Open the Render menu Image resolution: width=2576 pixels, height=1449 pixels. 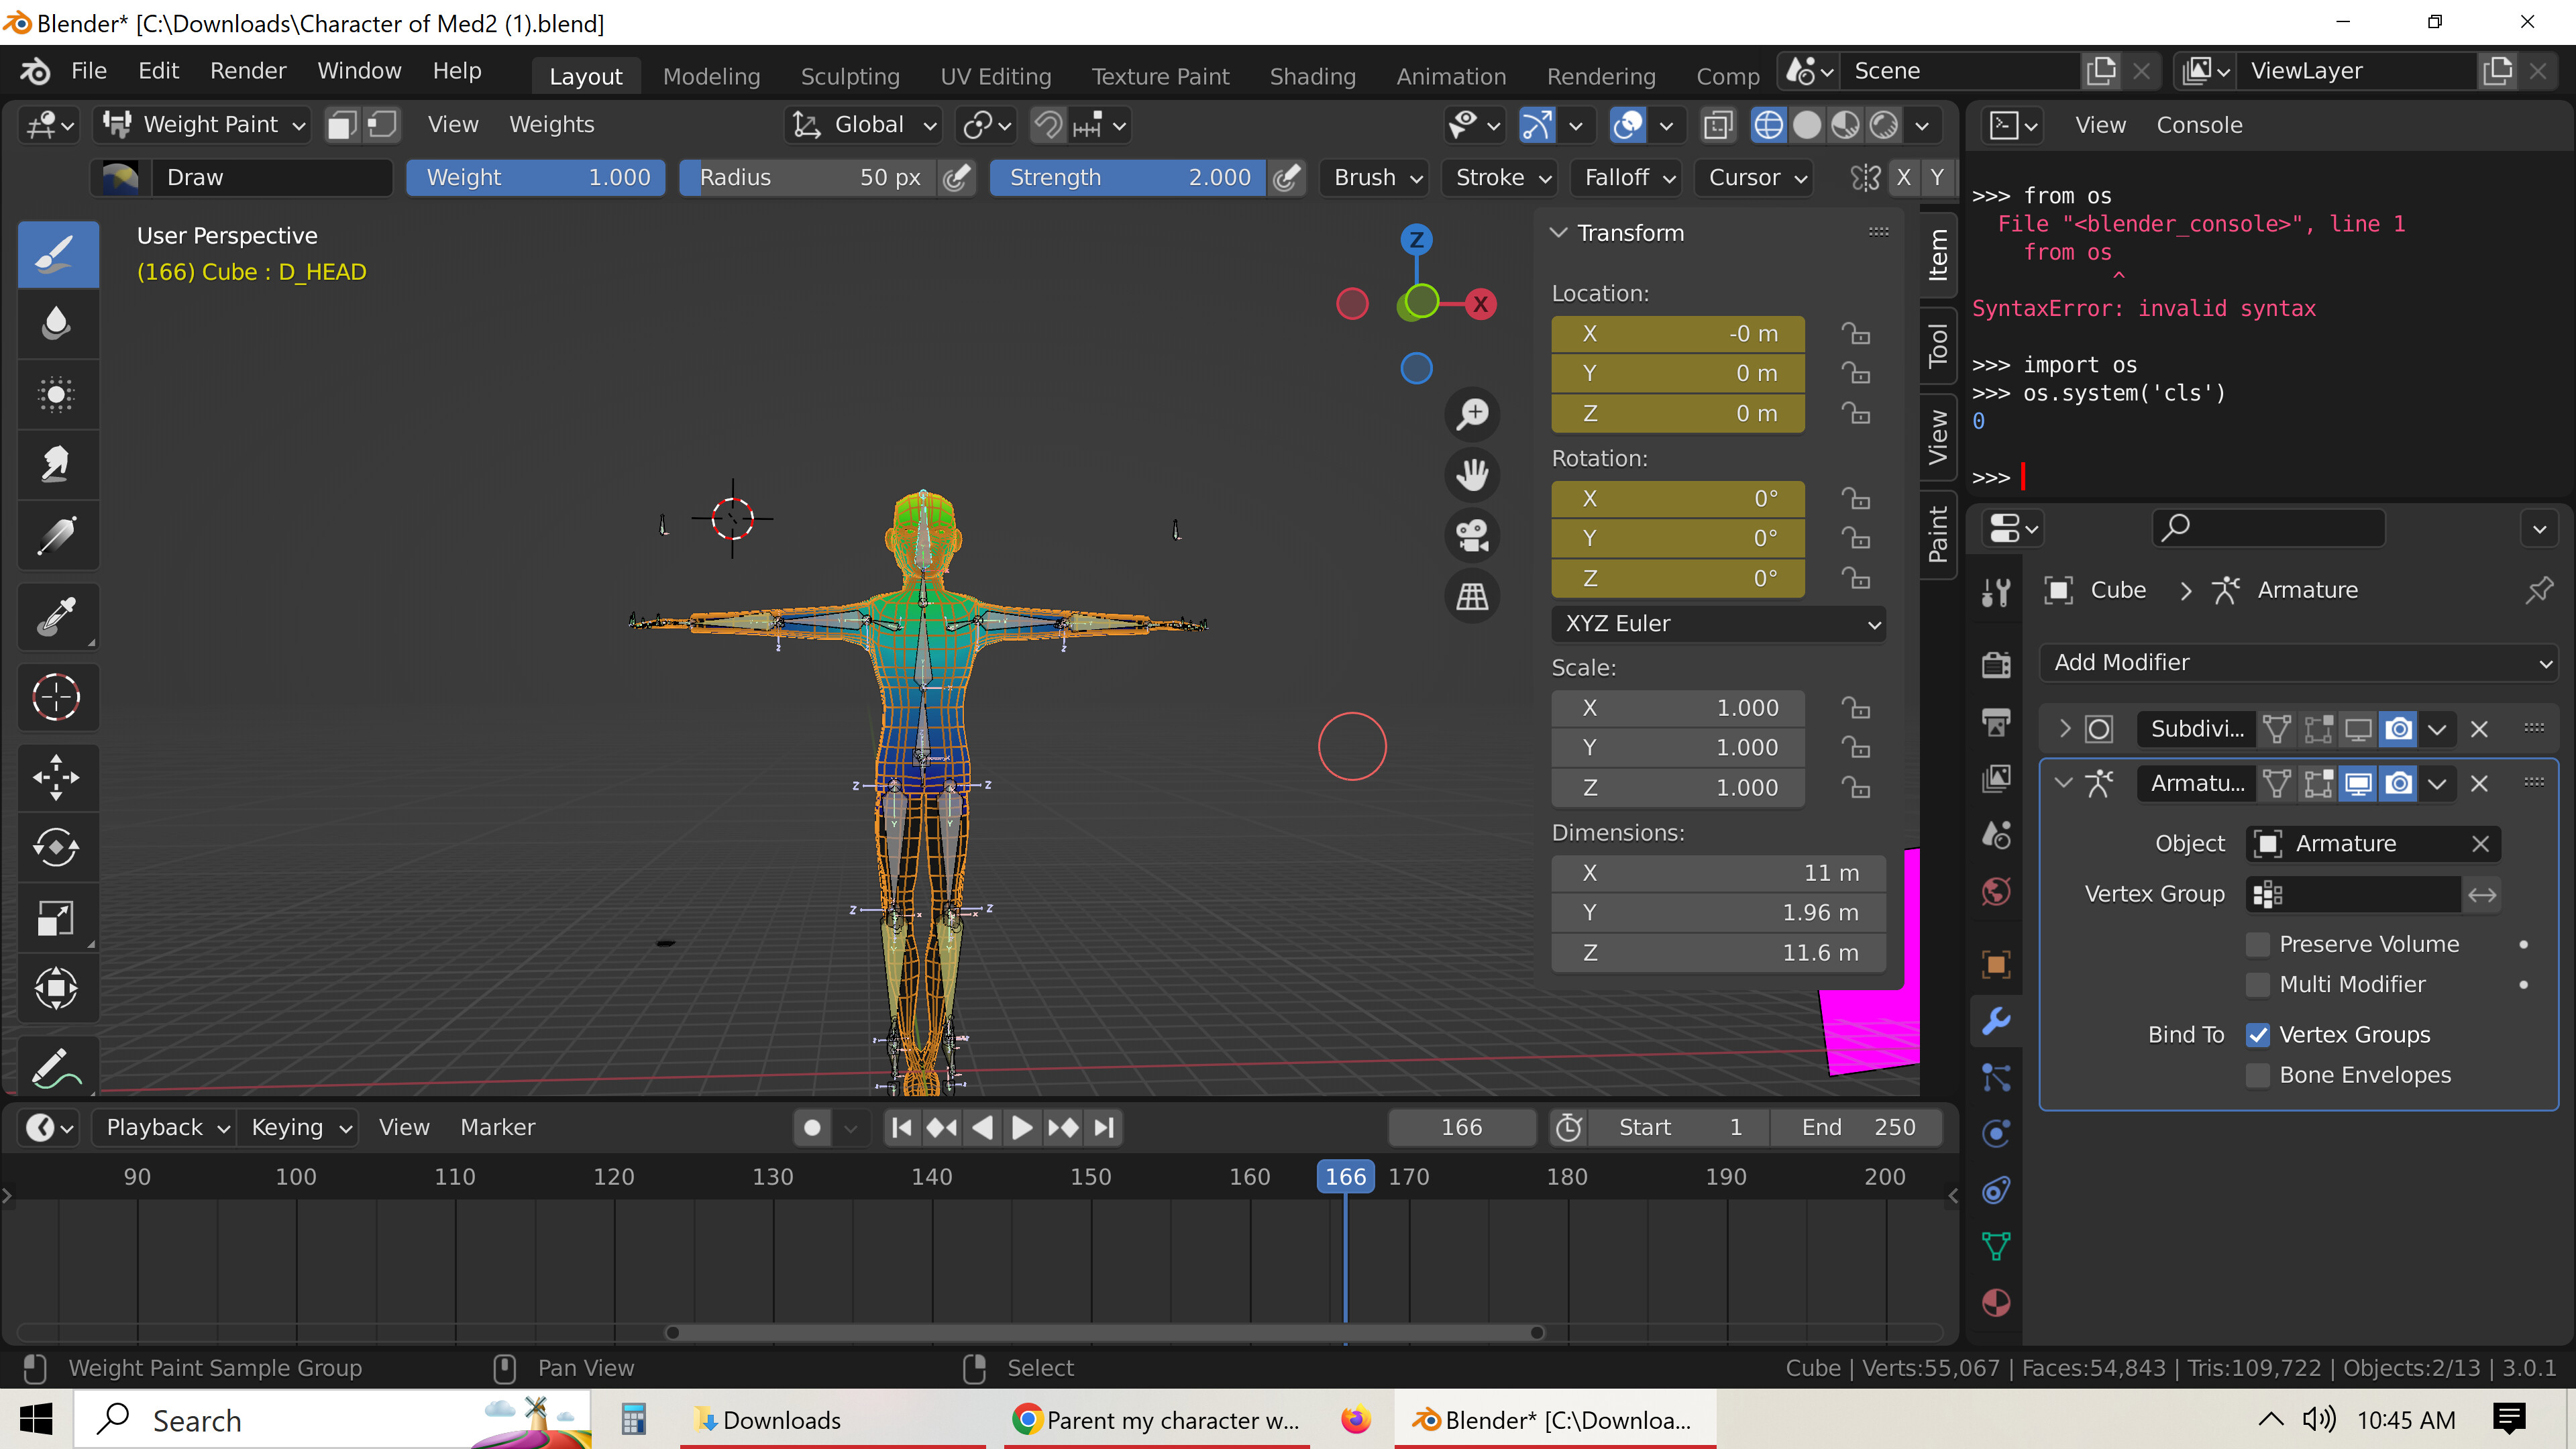[248, 70]
